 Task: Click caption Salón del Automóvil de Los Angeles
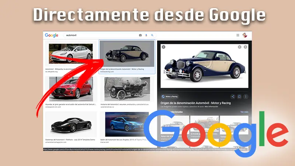coord(124,140)
